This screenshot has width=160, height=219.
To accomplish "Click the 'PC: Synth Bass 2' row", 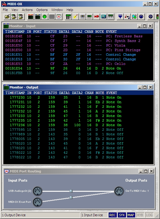I will tap(78, 41).
